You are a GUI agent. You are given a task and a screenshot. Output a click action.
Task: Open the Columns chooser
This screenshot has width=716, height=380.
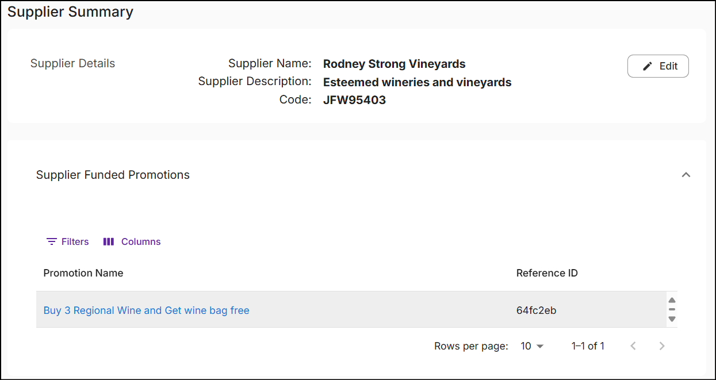pyautogui.click(x=132, y=241)
